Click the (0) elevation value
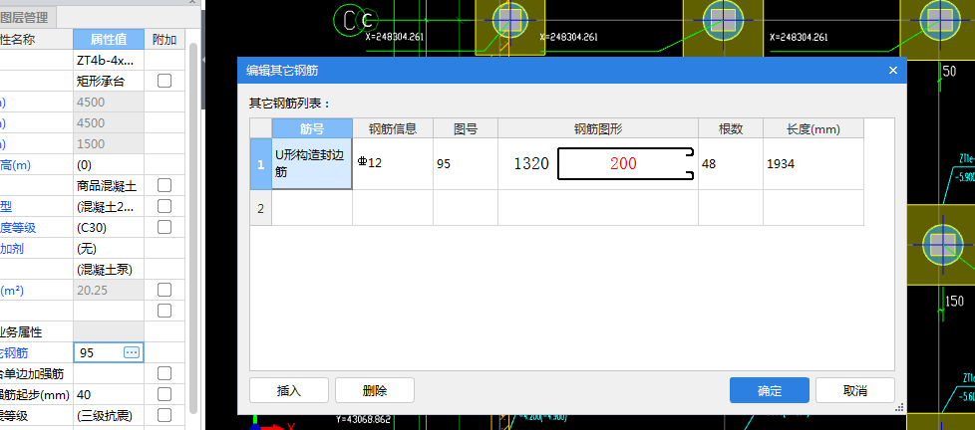Screen dimensions: 975x430 (x=109, y=164)
